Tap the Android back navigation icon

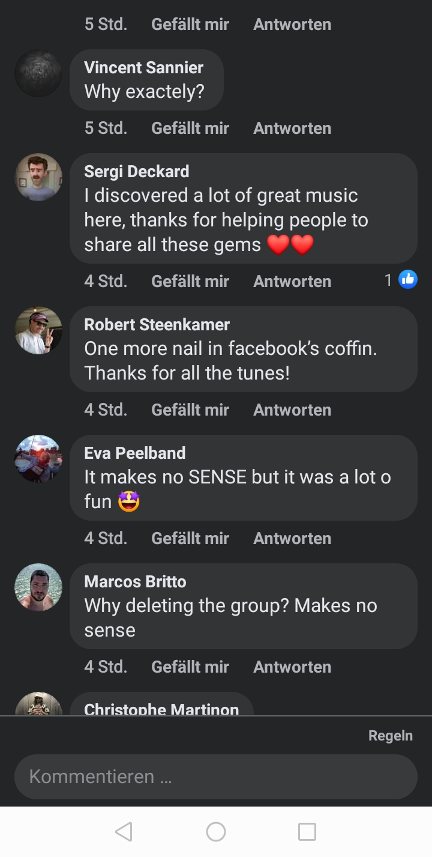[x=124, y=832]
